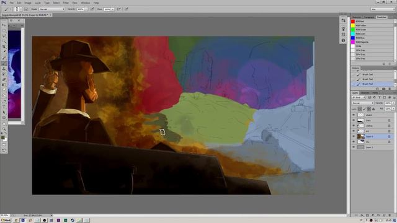Open the workspace switcher dropdown
397x223 pixels.
click(383, 9)
